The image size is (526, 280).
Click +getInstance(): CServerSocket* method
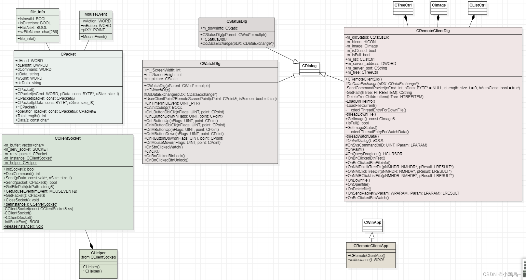coord(30,204)
